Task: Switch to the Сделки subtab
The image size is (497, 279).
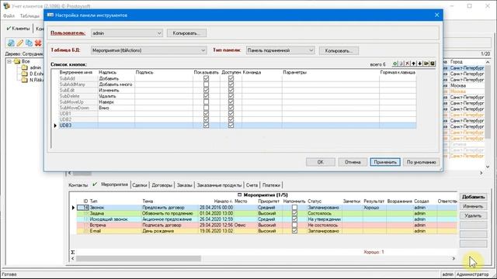Action: point(140,185)
